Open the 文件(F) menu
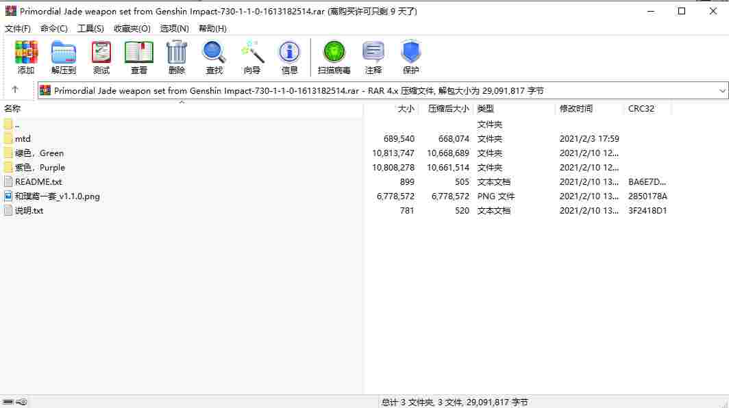This screenshot has width=729, height=408. point(18,28)
